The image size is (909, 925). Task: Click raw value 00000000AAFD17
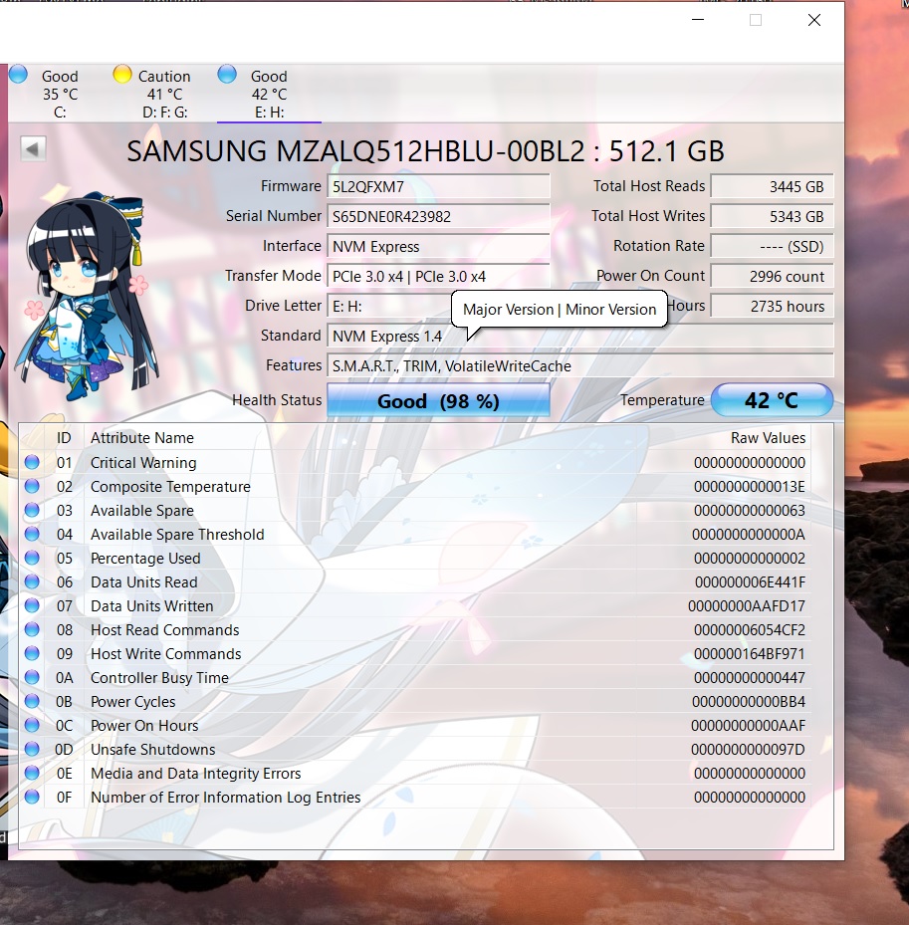coord(747,605)
